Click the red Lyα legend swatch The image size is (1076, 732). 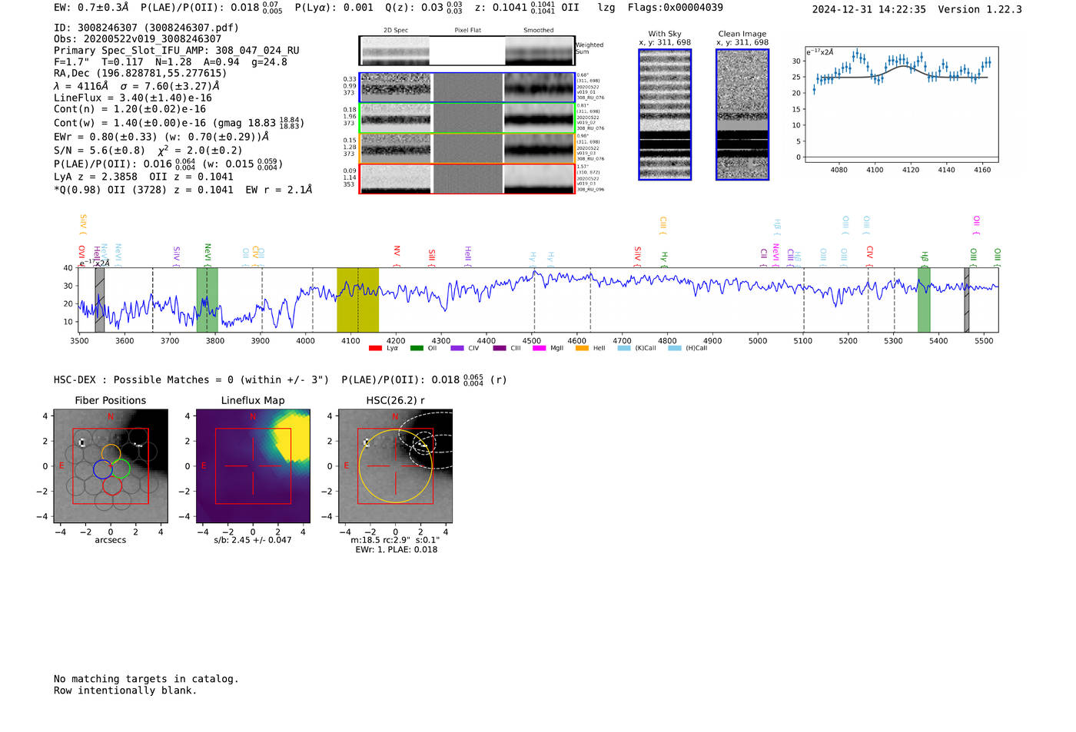(x=375, y=348)
